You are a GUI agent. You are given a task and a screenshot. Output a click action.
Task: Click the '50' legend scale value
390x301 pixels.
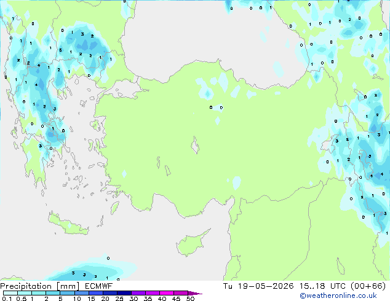(x=190, y=299)
